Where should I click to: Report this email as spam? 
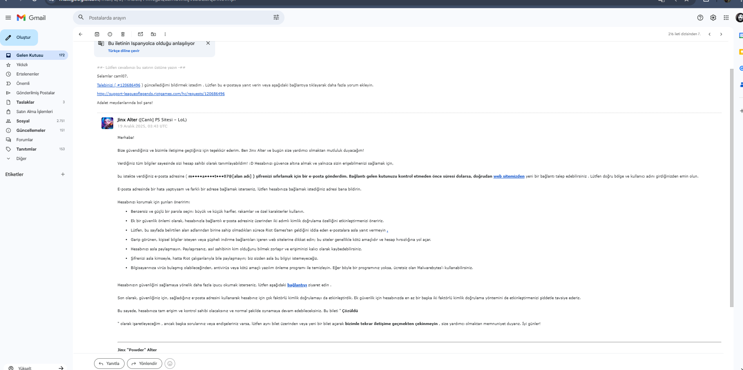[110, 34]
